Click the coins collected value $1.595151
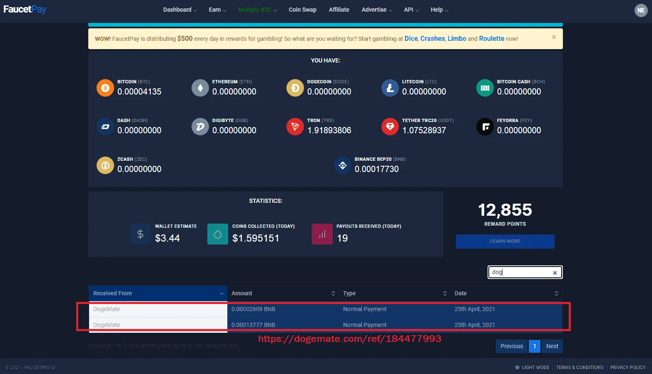 click(x=256, y=238)
